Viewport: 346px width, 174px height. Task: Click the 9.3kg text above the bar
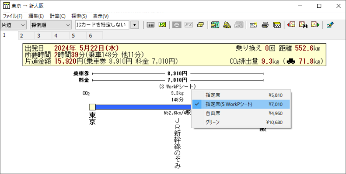coord(178,93)
